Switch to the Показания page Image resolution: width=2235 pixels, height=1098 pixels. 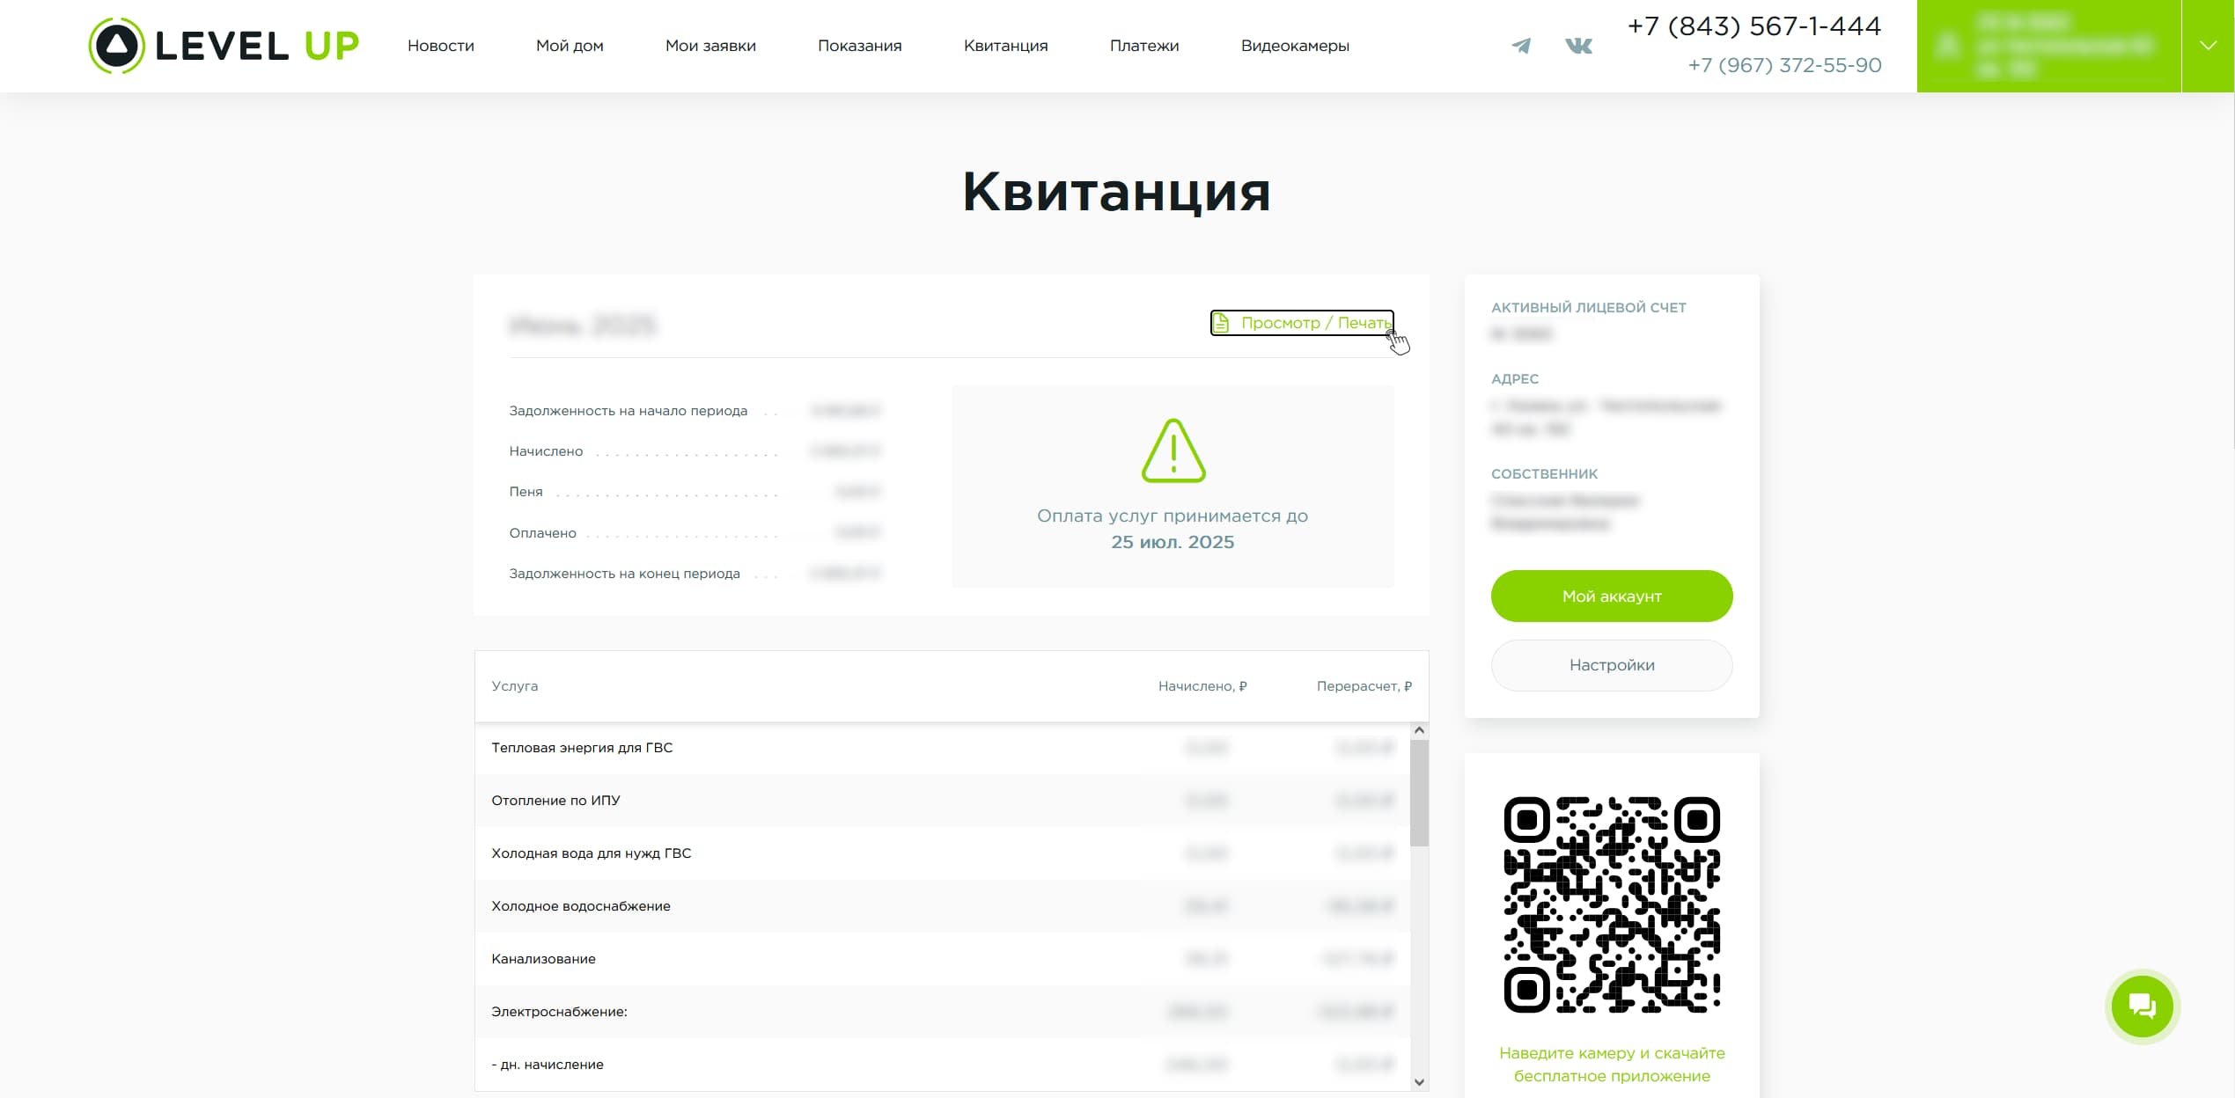[859, 46]
